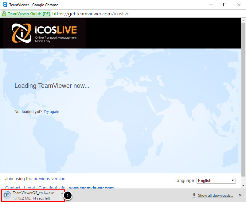The height and width of the screenshot is (202, 246).
Task: Close the downloads bar
Action: click(240, 195)
